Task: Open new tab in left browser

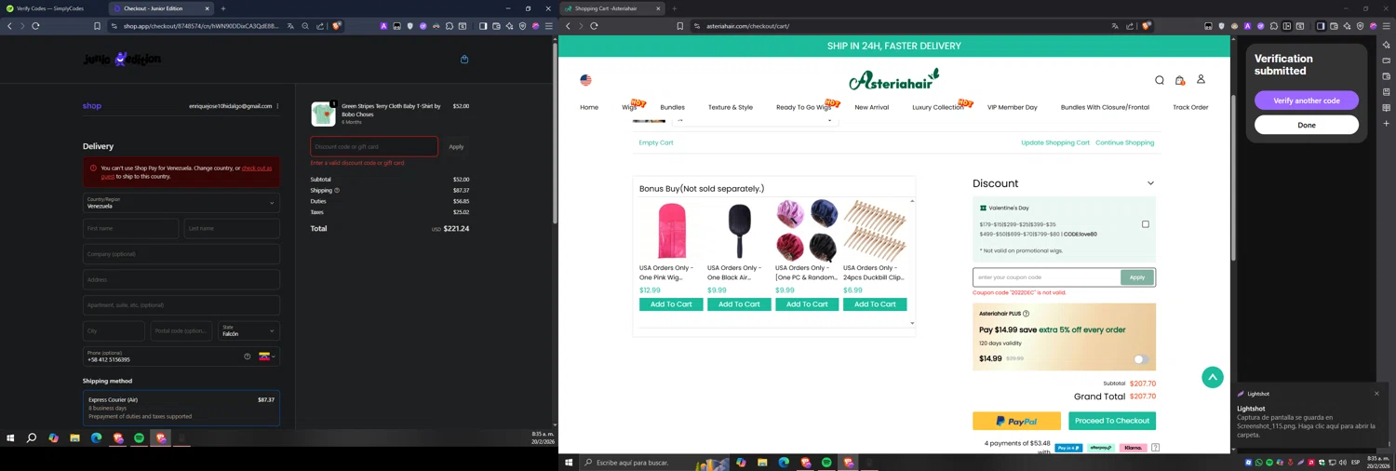Action: (223, 8)
